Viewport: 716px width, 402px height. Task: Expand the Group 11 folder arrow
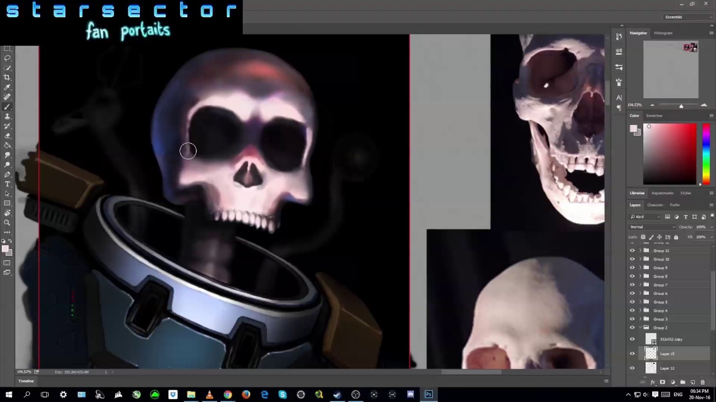[x=640, y=251]
